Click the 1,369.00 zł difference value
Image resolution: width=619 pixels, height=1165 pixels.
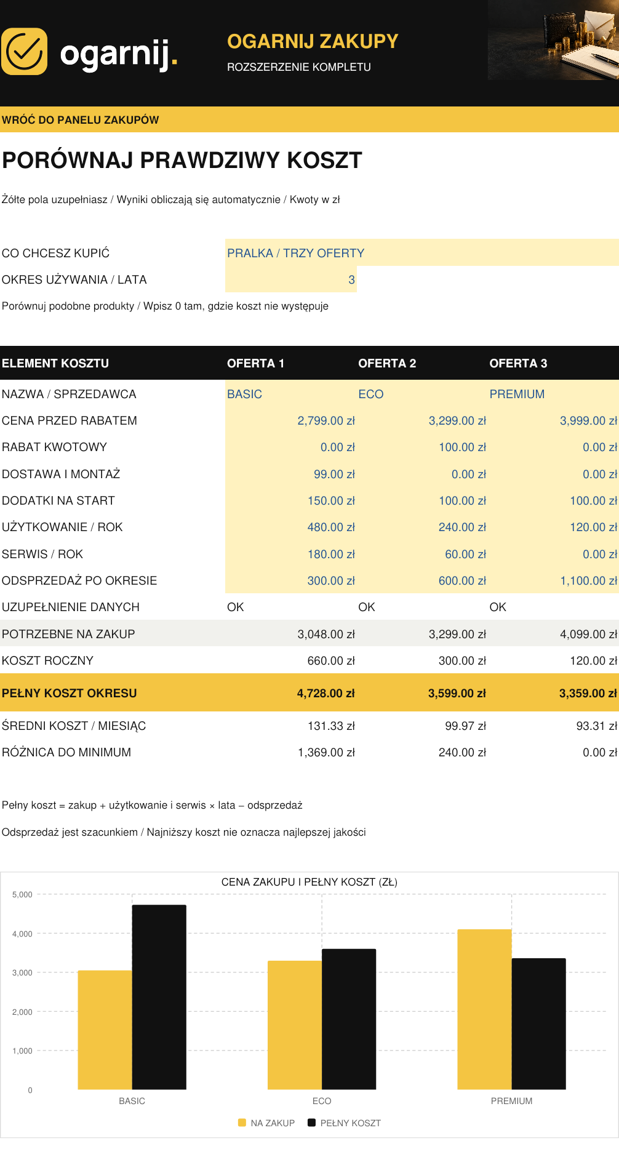[327, 753]
